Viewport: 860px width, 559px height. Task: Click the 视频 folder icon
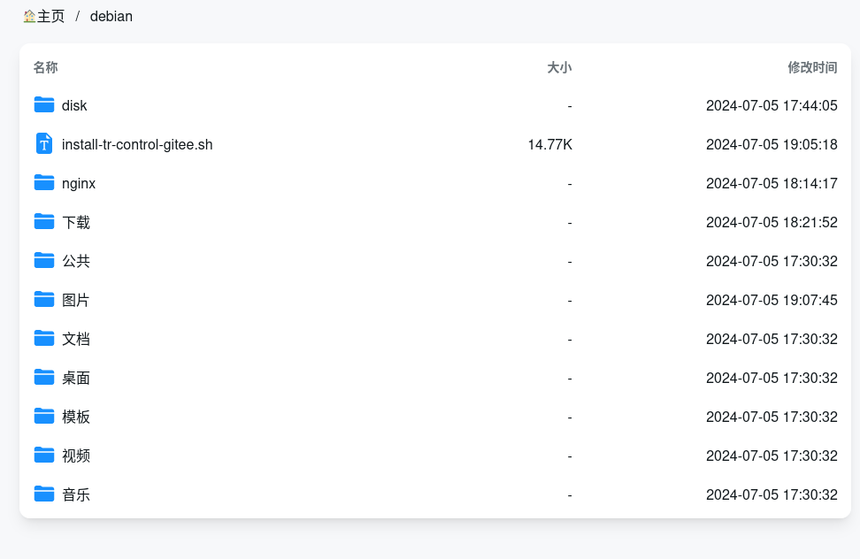click(44, 455)
